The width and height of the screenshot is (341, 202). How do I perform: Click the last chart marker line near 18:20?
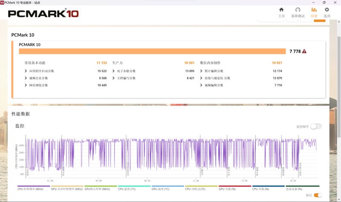[x=299, y=156]
